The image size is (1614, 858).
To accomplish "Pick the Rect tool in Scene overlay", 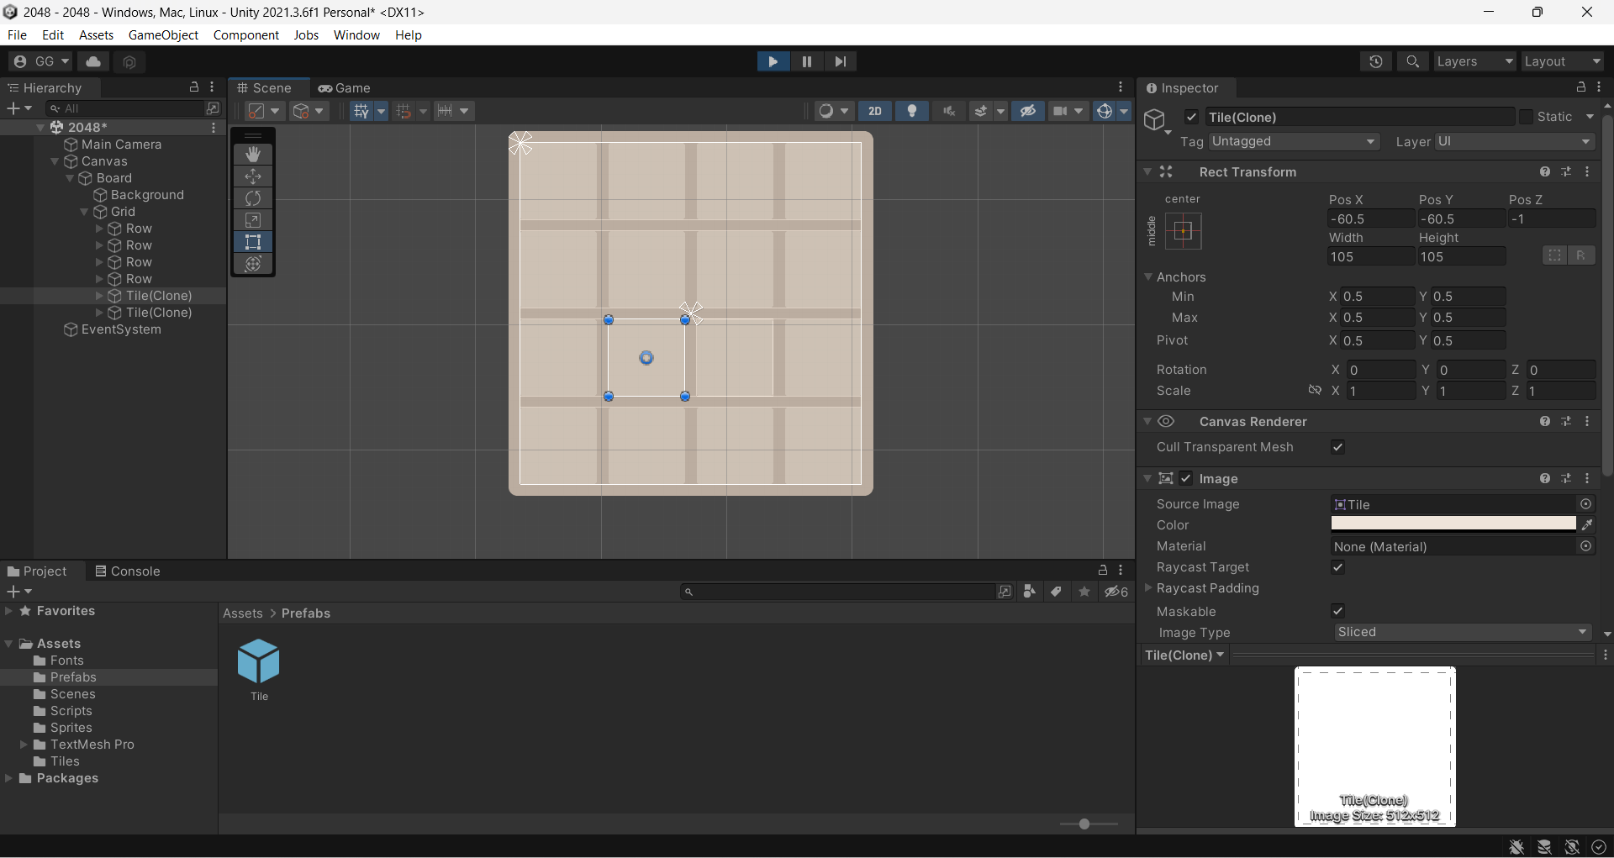I will [253, 242].
